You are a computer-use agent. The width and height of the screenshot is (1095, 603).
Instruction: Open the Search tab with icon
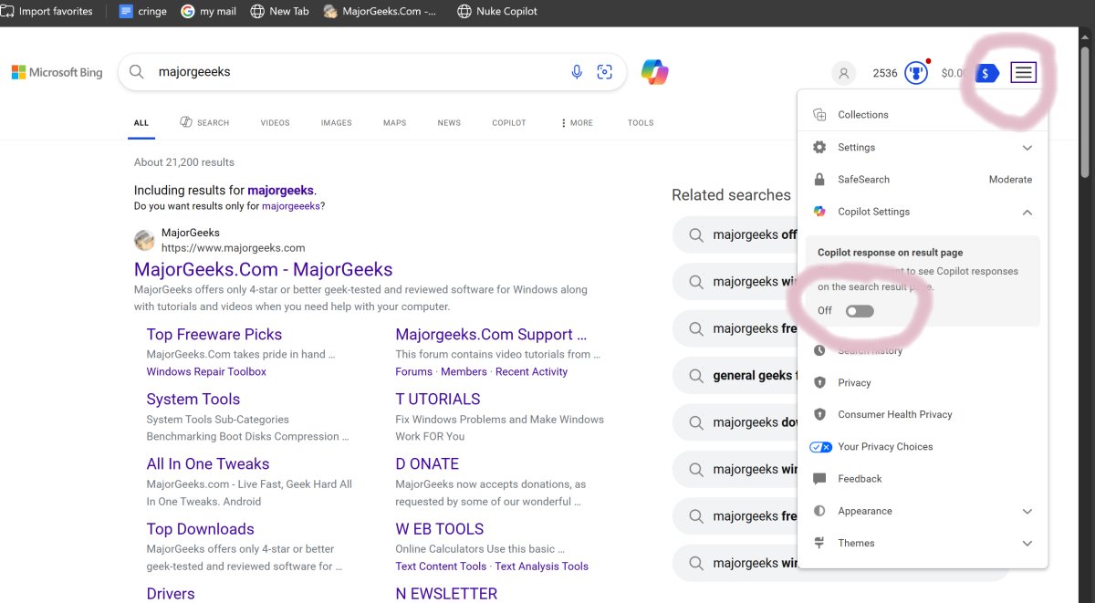[204, 122]
